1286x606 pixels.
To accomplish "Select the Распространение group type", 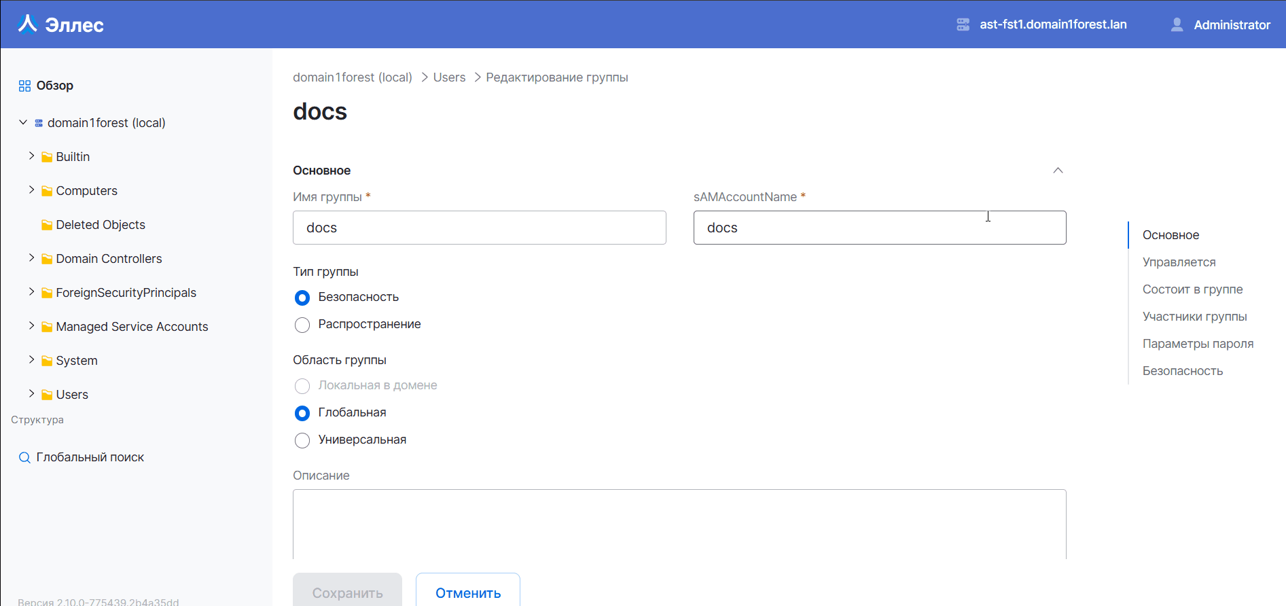I will [x=302, y=325].
